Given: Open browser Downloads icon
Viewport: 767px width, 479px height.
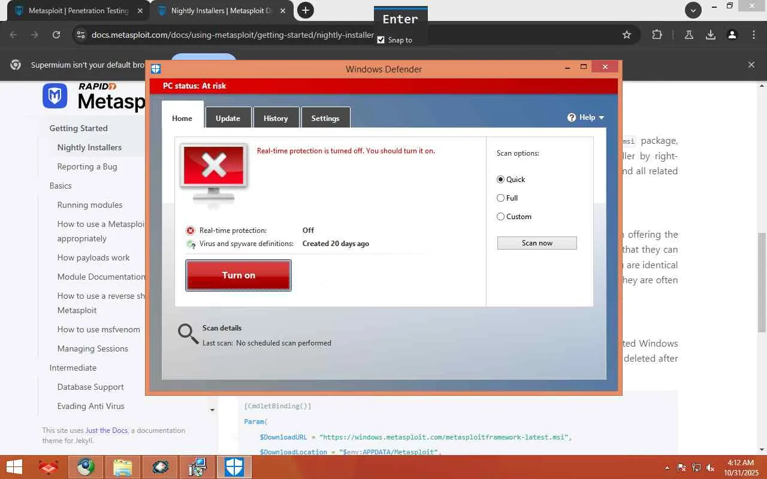Looking at the screenshot, I should (x=711, y=35).
